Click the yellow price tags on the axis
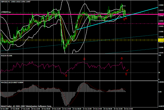This screenshot has height=110, width=164. tap(161, 40)
